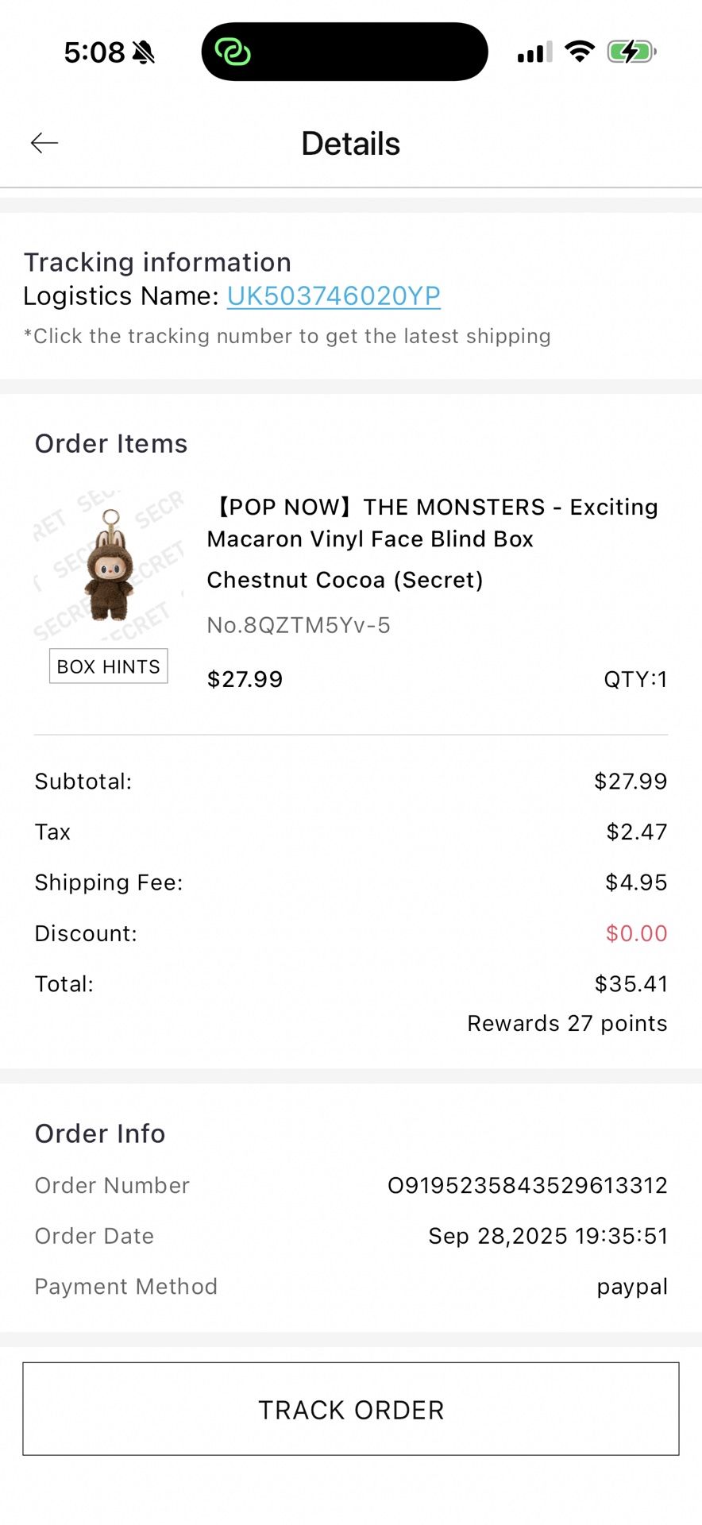Tap the red $0.00 discount value

tap(636, 933)
